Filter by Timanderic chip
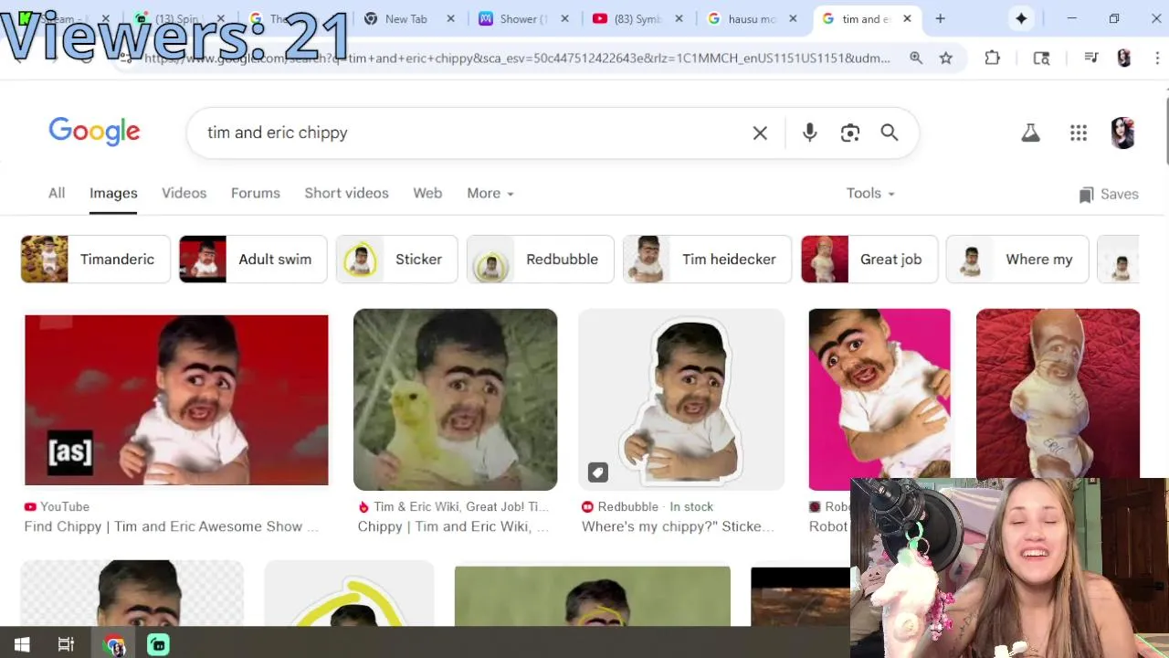The height and width of the screenshot is (658, 1169). coord(95,260)
